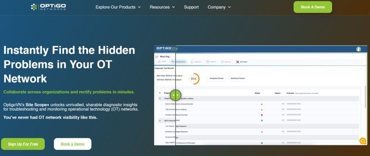Screen dimensions: 370x156
Task: Click the green Book A Demo header button
Action: pos(313,7)
